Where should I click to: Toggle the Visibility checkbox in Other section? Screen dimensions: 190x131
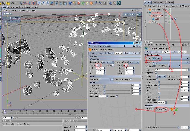pyautogui.click(x=117, y=96)
